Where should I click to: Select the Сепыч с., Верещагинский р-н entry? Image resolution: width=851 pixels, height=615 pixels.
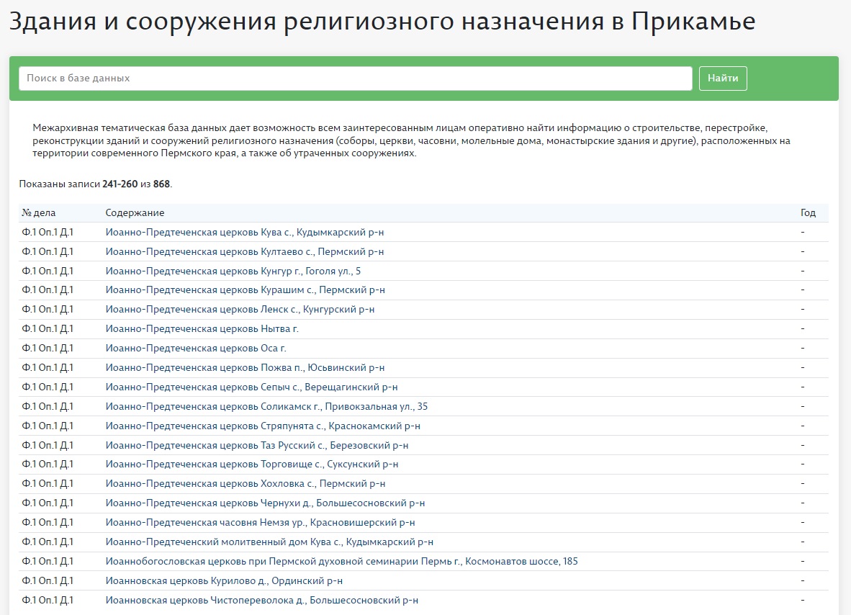coord(251,387)
